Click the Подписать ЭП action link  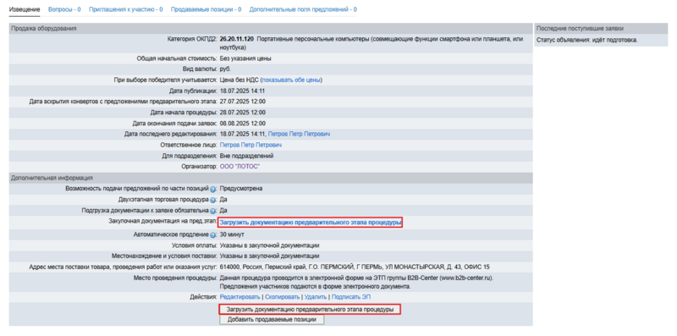[x=350, y=297]
